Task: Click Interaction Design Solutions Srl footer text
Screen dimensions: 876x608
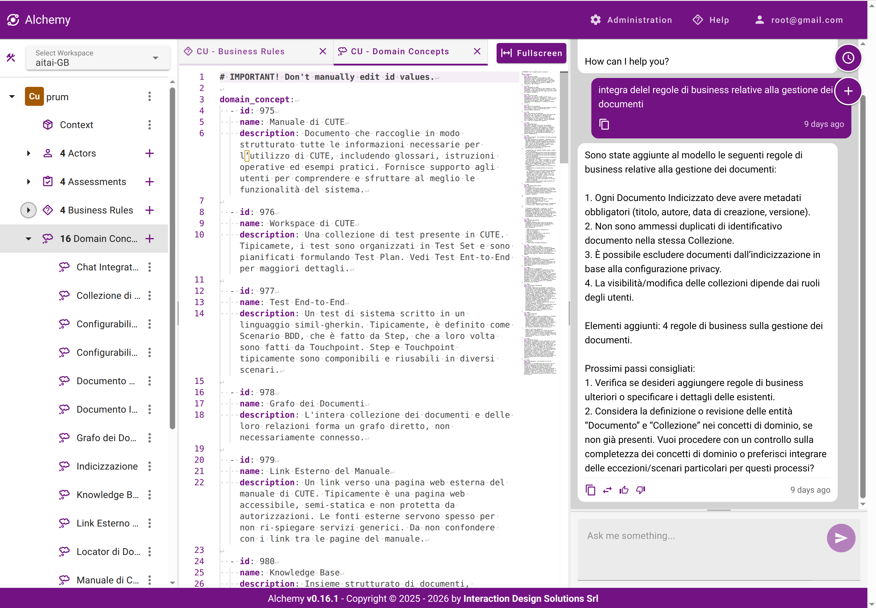Action: 530,599
